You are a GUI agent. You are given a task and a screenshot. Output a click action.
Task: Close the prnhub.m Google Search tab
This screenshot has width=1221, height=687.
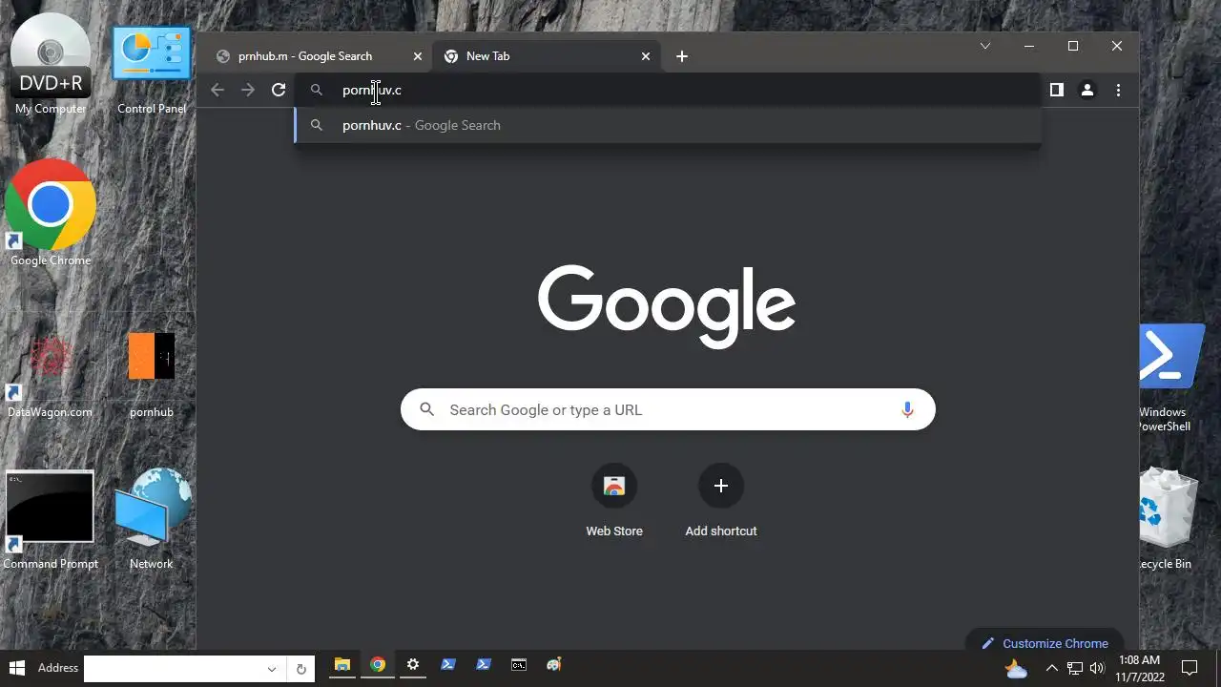417,56
